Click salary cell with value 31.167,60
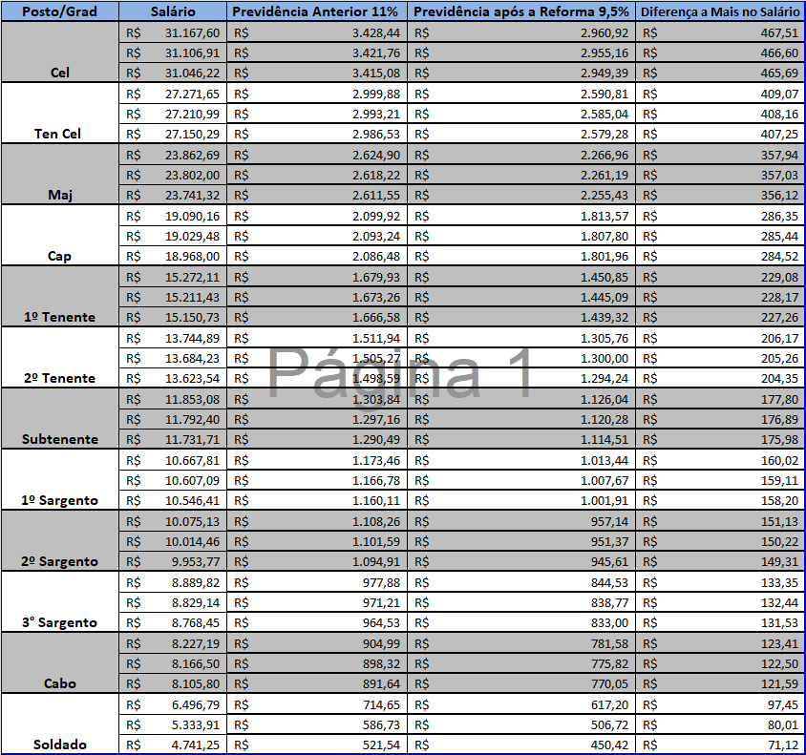This screenshot has width=806, height=755. [174, 33]
